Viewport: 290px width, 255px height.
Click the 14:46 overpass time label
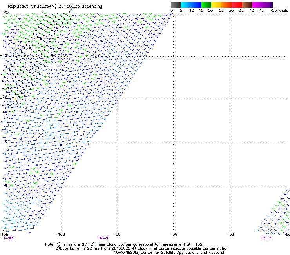(9, 238)
